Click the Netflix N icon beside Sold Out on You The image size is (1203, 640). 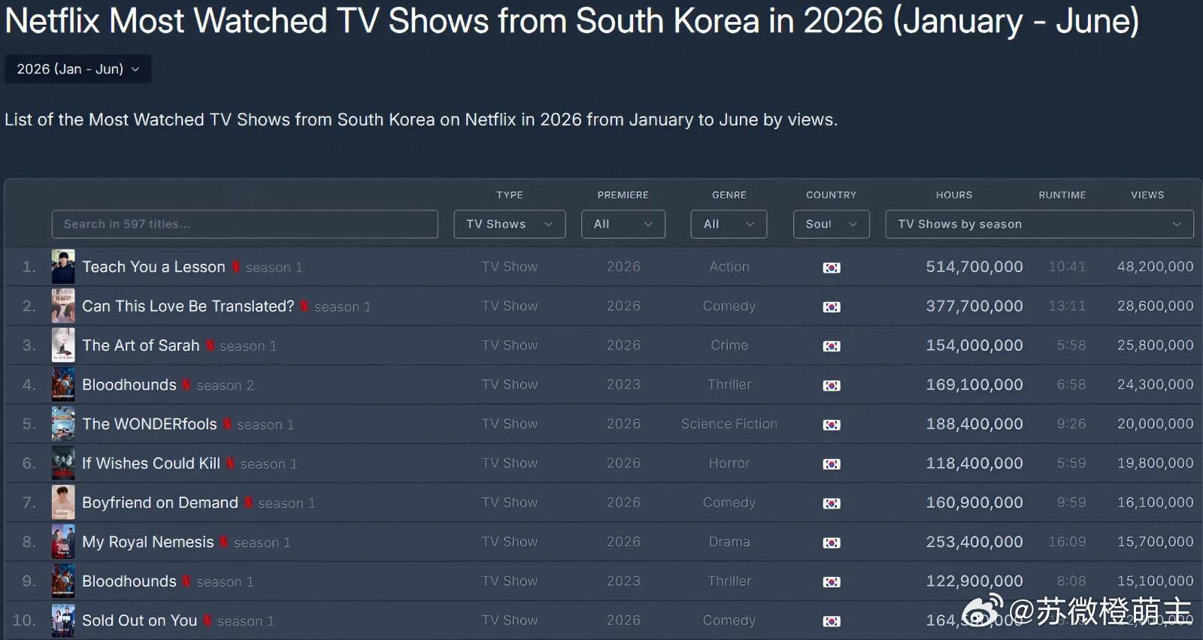pyautogui.click(x=208, y=620)
